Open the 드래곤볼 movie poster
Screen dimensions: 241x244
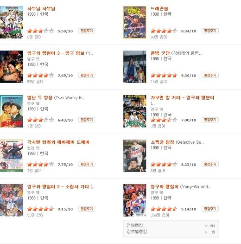click(135, 22)
